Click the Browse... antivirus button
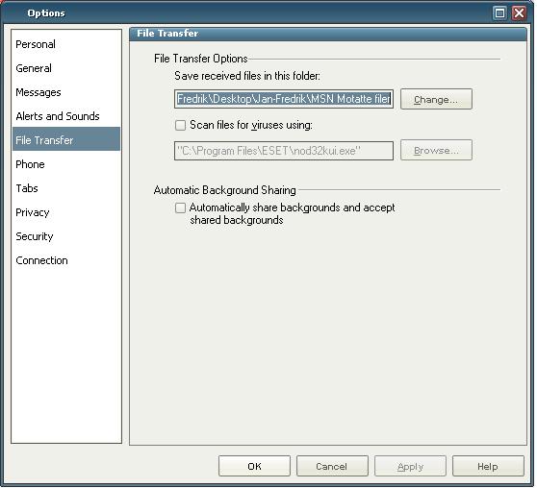The width and height of the screenshot is (537, 488). tap(436, 150)
